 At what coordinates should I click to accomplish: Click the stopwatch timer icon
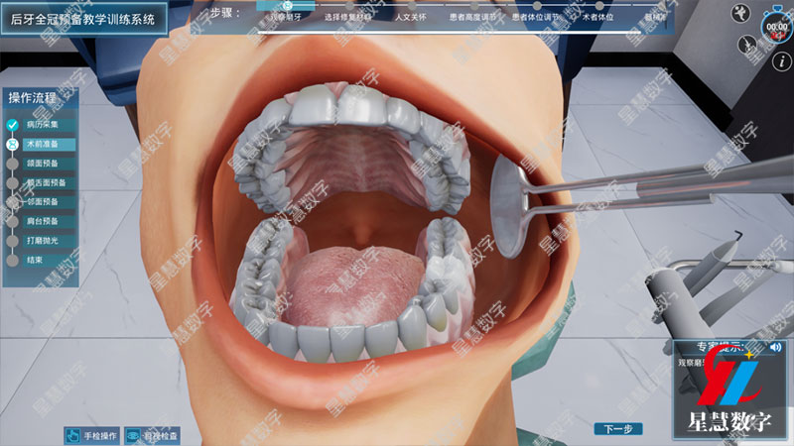tap(775, 24)
